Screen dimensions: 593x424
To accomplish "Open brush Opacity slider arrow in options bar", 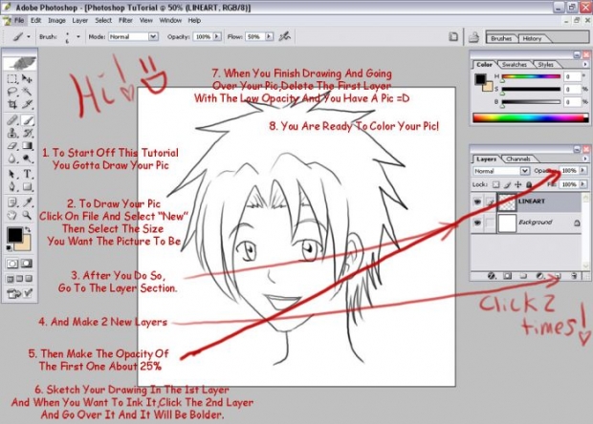I will click(217, 36).
